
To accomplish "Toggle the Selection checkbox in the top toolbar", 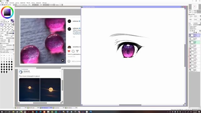I will coord(23,5).
